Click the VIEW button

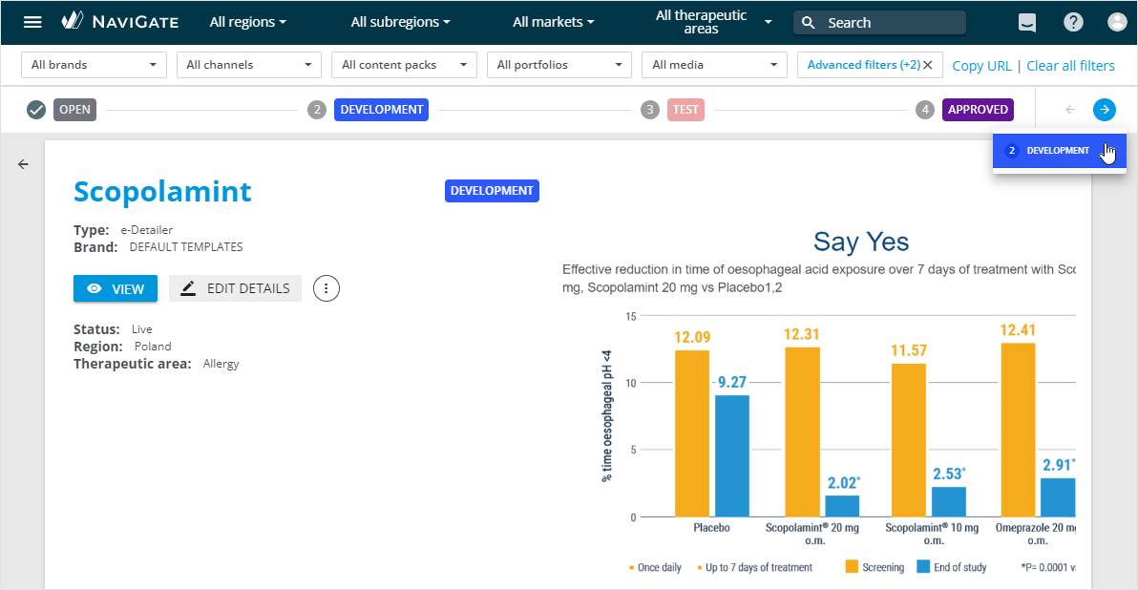pyautogui.click(x=116, y=288)
